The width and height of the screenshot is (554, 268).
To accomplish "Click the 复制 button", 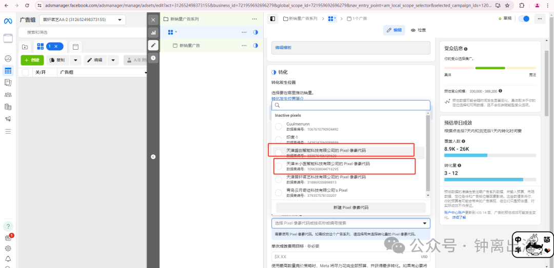I will (x=58, y=60).
